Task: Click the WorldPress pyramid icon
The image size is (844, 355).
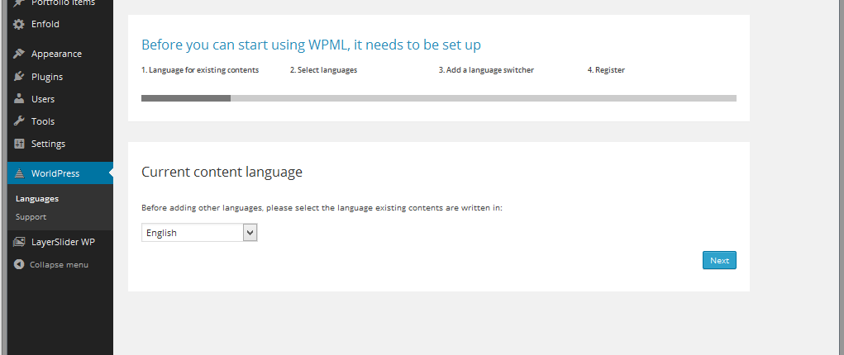Action: click(19, 173)
